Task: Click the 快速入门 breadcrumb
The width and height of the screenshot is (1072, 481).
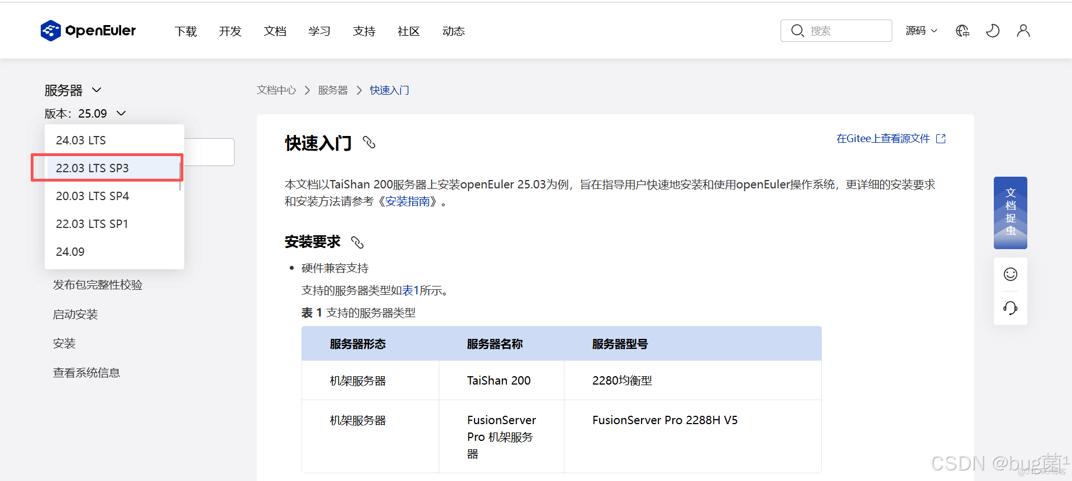Action: pyautogui.click(x=389, y=90)
